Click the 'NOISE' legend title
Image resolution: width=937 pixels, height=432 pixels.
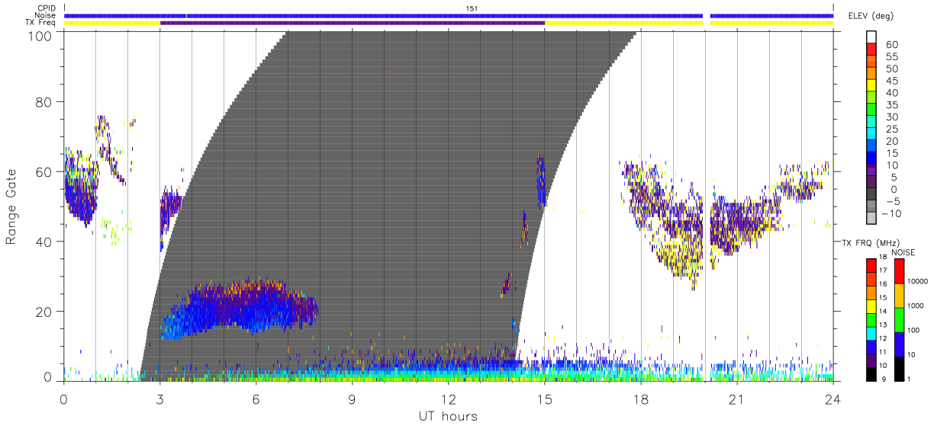[x=905, y=252]
